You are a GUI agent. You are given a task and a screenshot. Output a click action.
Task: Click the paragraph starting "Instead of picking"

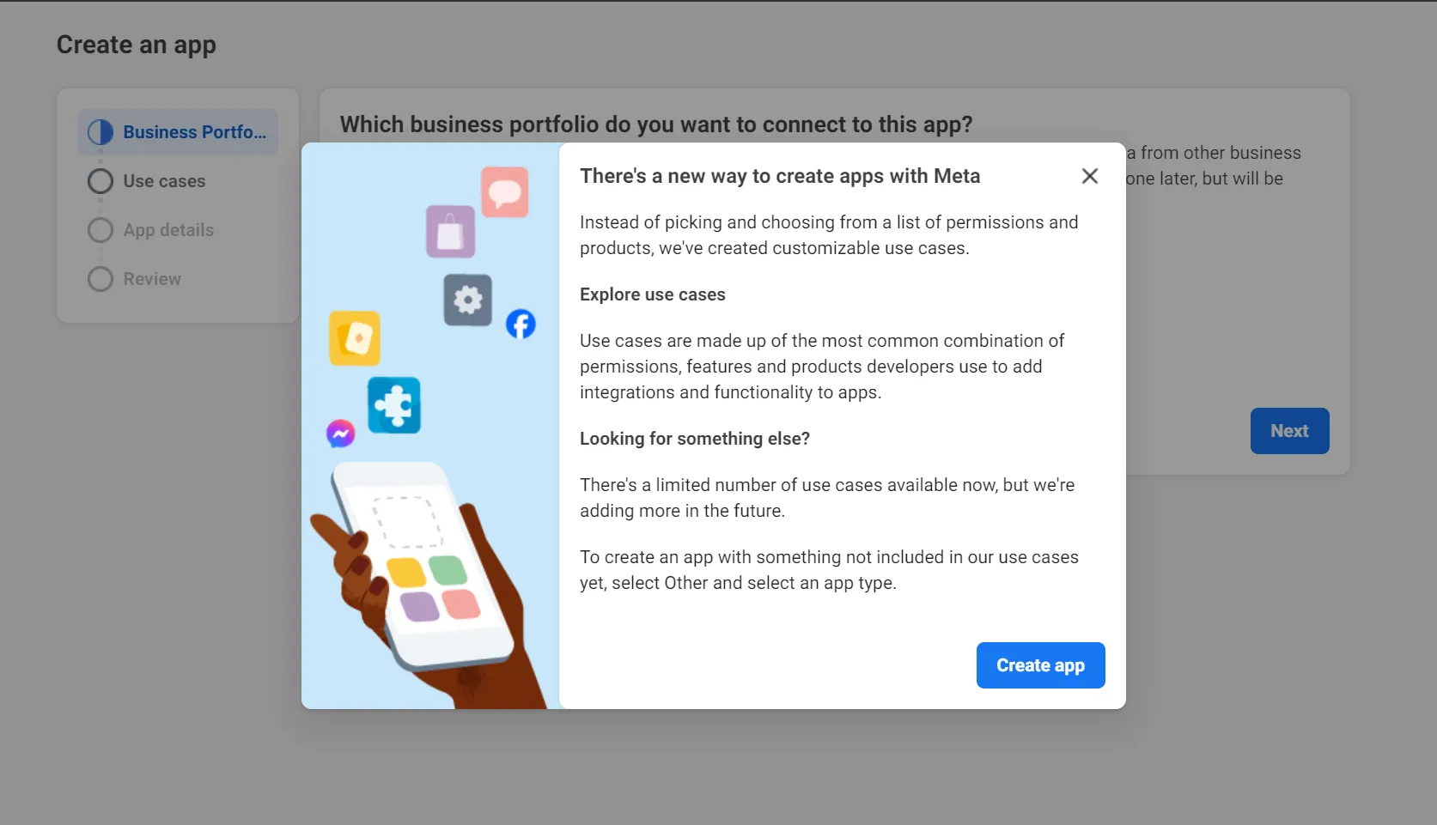pos(829,235)
